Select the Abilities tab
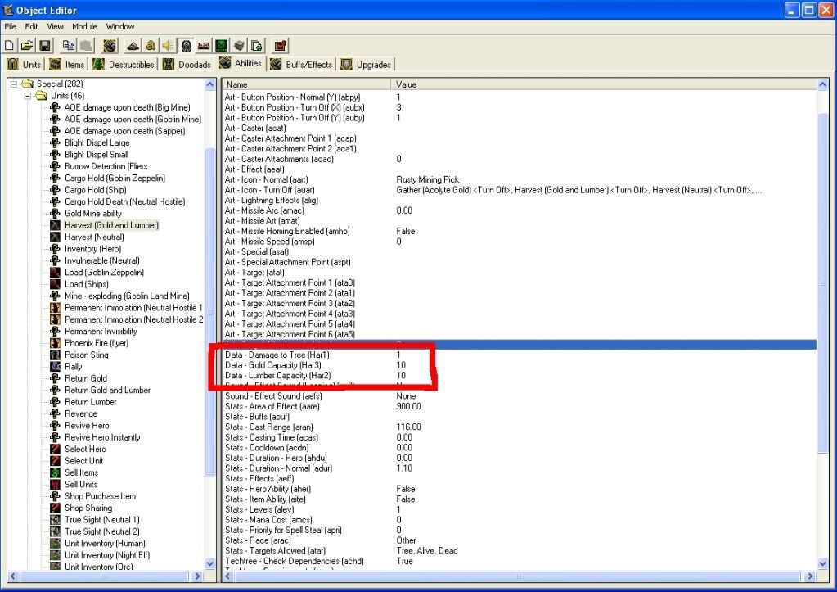 (x=241, y=64)
